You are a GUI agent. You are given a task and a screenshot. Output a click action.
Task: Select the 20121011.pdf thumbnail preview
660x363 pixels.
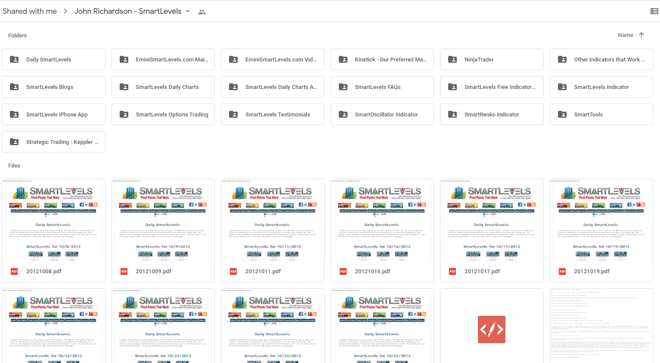coord(273,220)
